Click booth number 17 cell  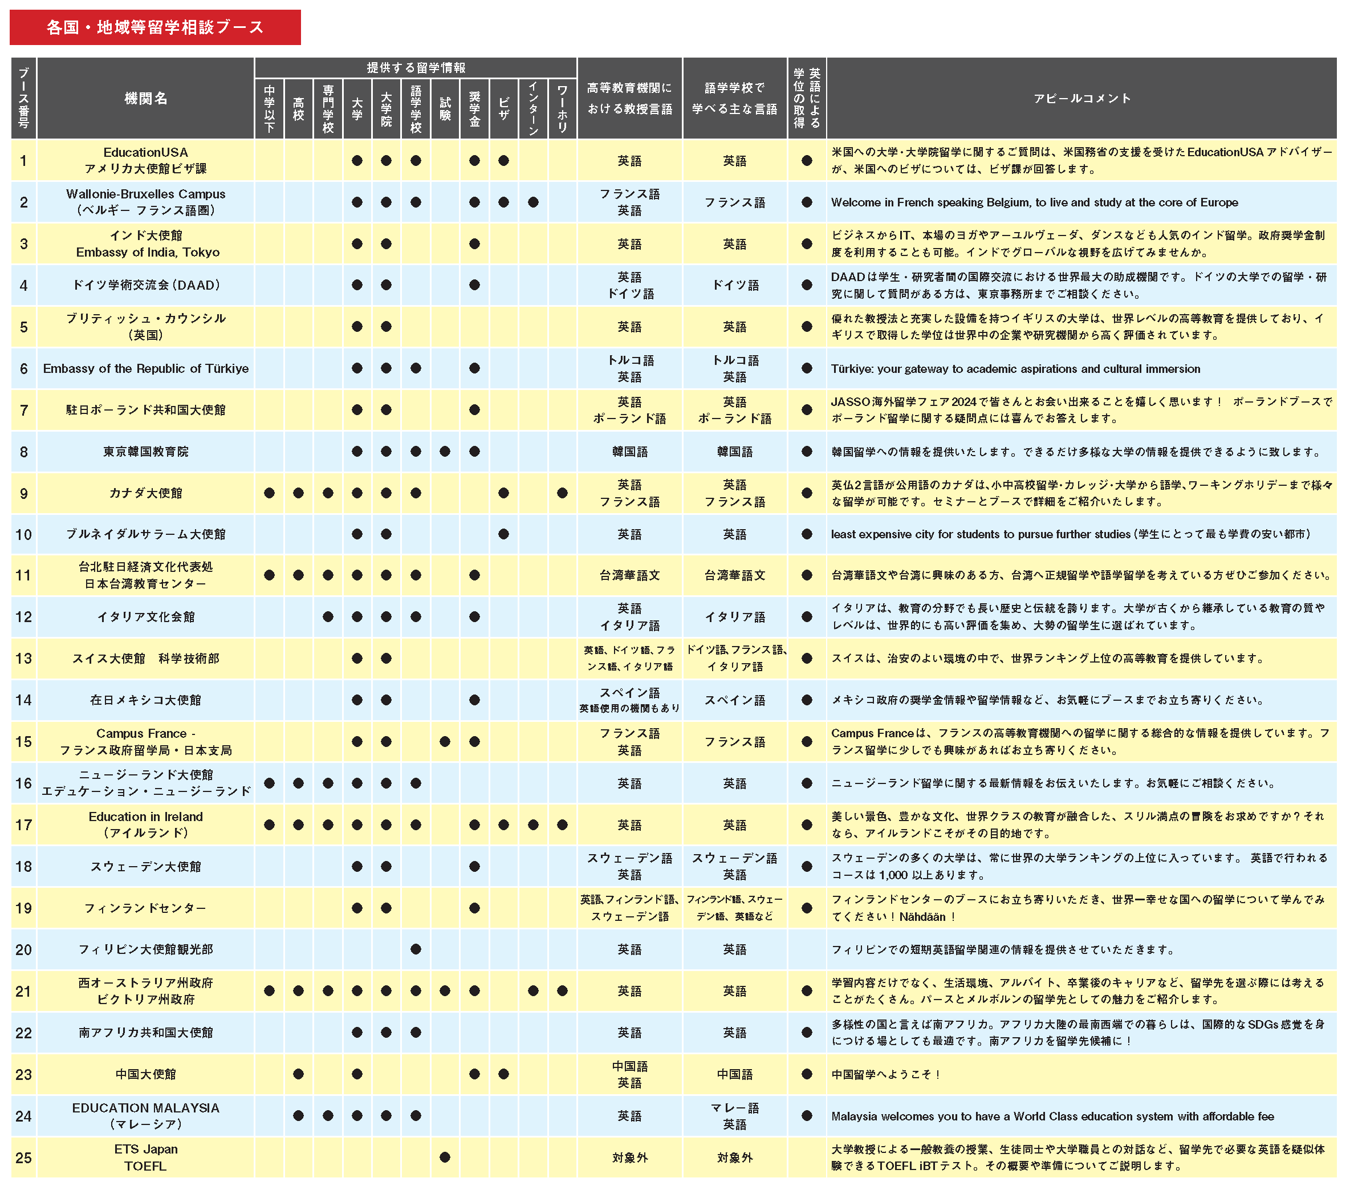tap(24, 825)
